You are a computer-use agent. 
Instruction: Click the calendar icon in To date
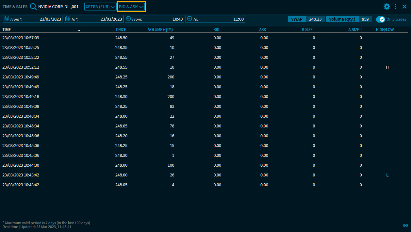pyautogui.click(x=67, y=19)
